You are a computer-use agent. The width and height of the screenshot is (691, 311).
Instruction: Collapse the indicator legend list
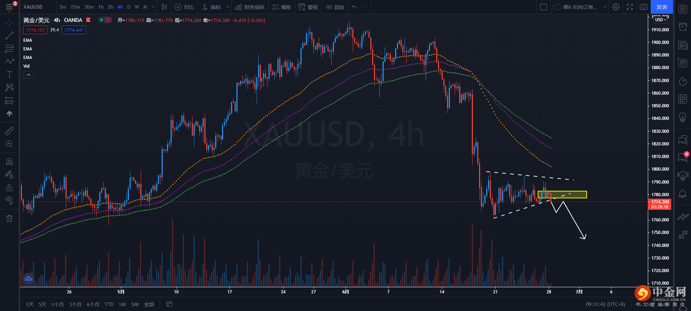tap(28, 75)
